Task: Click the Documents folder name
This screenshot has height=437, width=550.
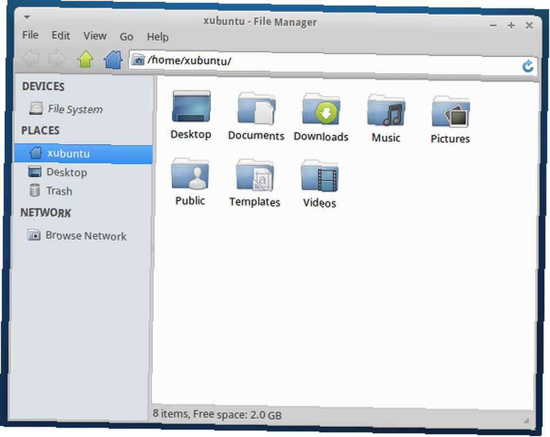Action: (256, 136)
